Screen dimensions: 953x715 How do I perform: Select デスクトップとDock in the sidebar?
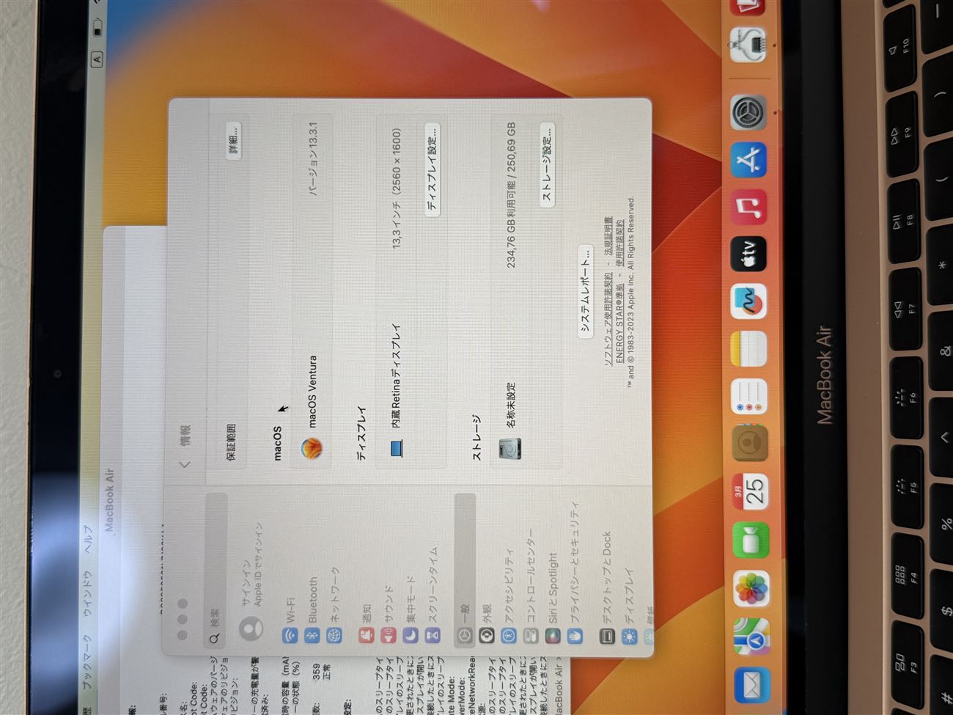tap(607, 589)
